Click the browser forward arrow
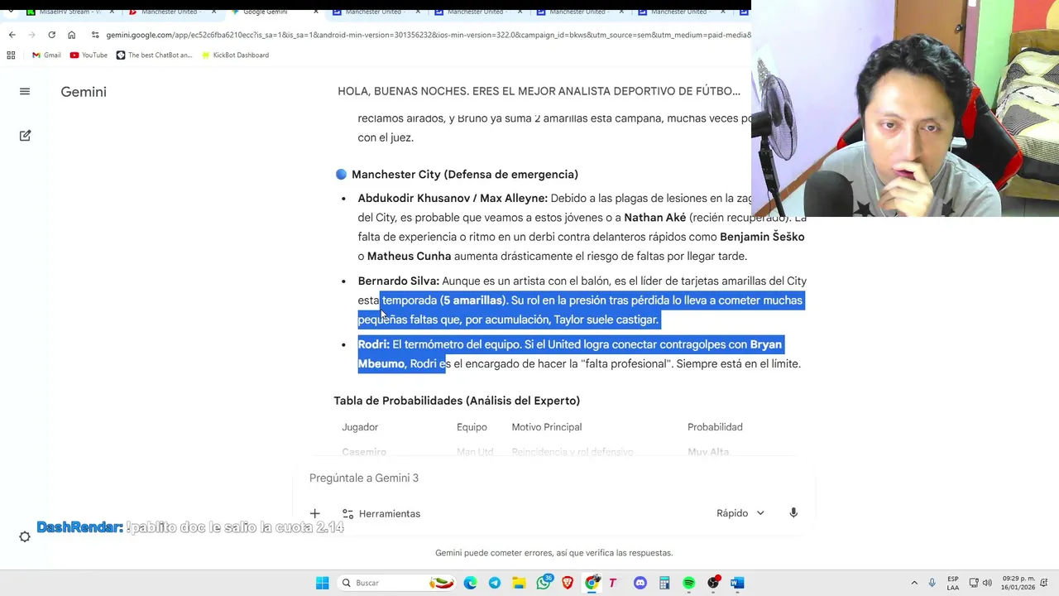 (x=31, y=35)
